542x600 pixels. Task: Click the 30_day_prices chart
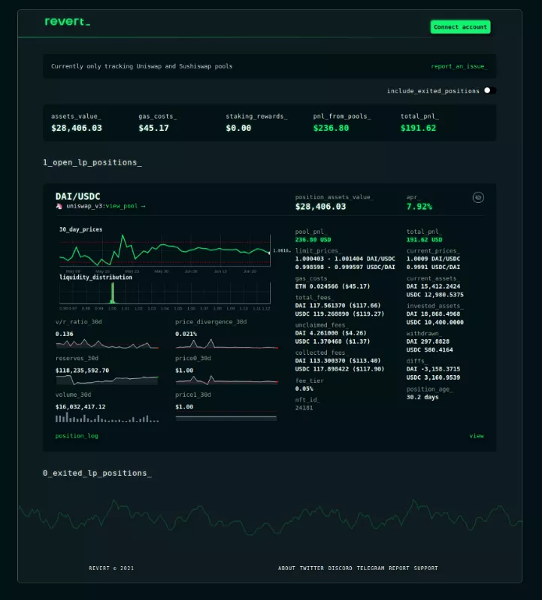pyautogui.click(x=165, y=250)
